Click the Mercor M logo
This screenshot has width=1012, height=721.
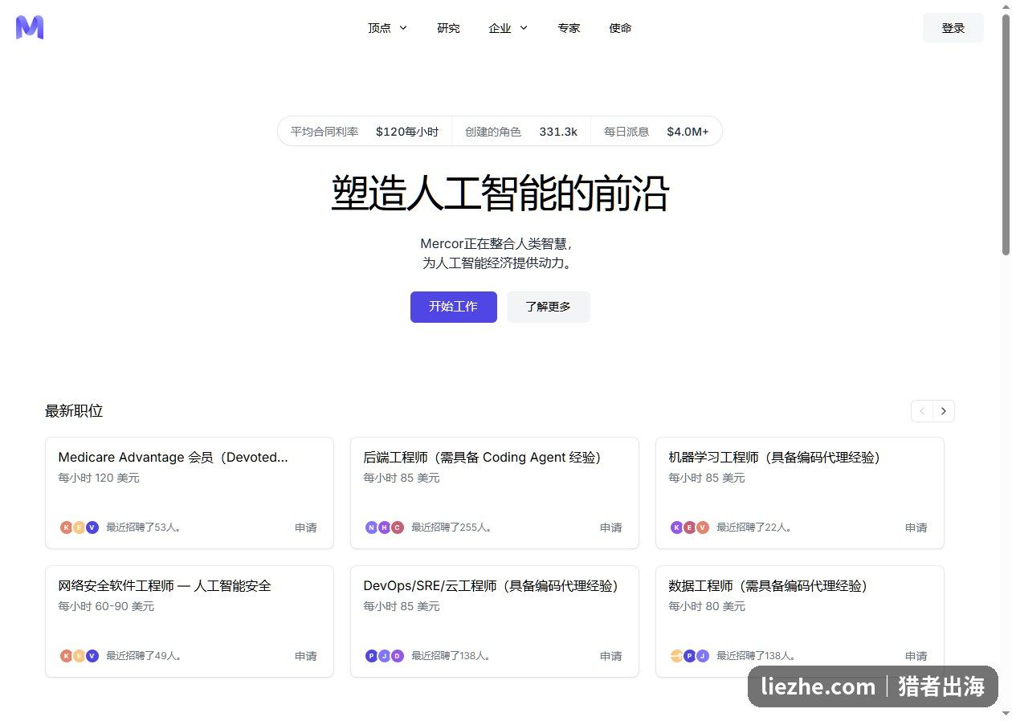click(x=30, y=27)
